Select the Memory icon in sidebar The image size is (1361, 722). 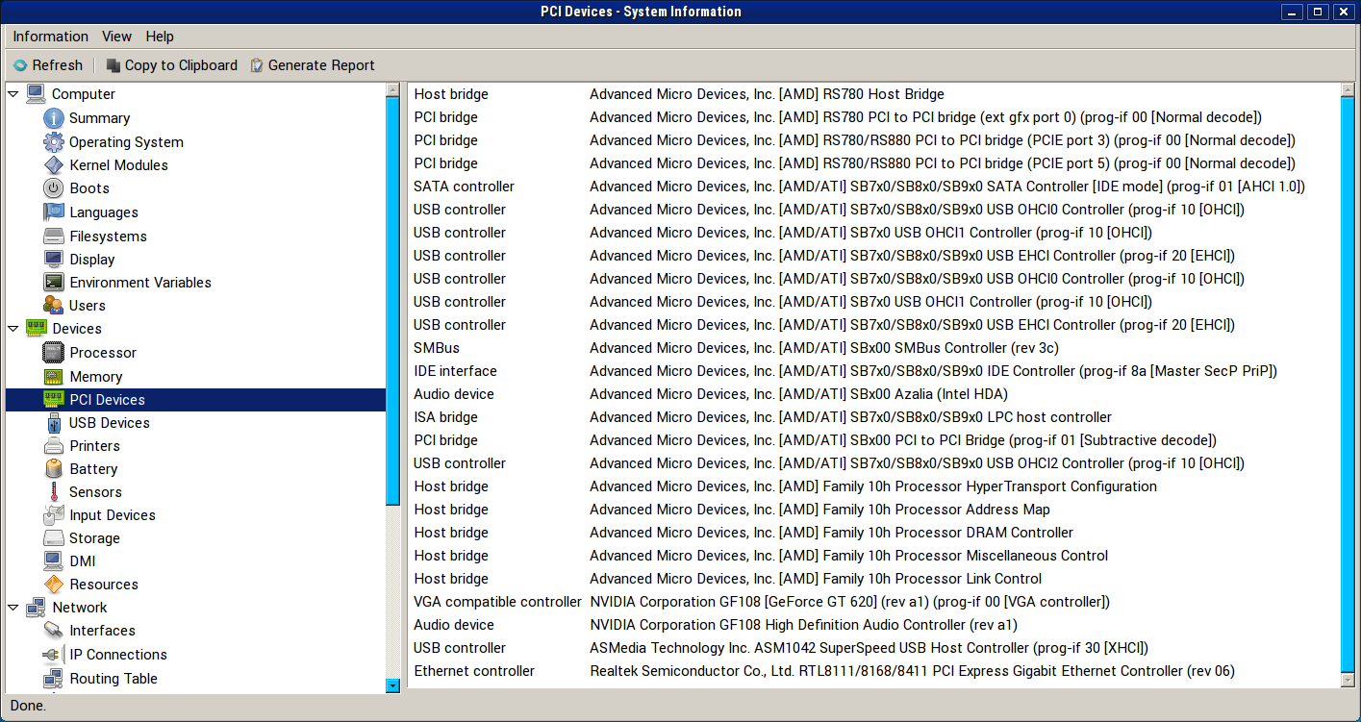tap(54, 377)
